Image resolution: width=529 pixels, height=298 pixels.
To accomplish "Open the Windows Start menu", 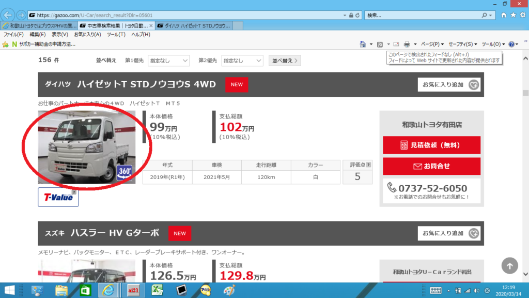I will tap(9, 290).
